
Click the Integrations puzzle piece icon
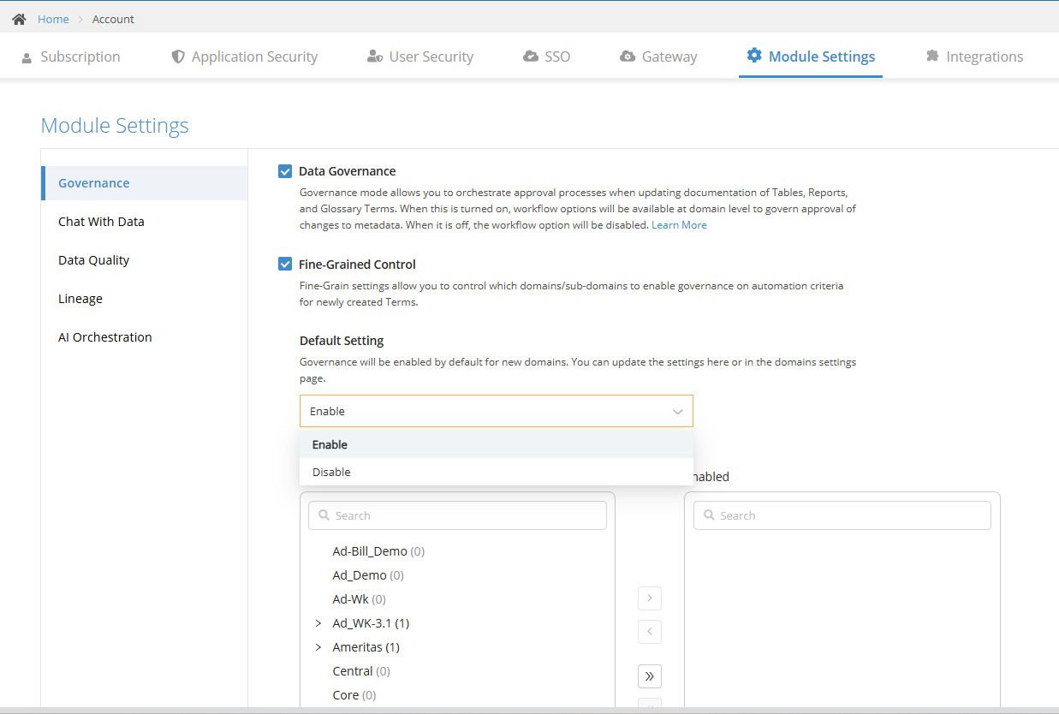[x=932, y=57]
